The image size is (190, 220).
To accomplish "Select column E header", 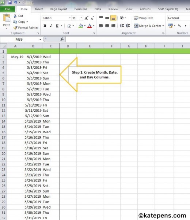I will pyautogui.click(x=90, y=46).
